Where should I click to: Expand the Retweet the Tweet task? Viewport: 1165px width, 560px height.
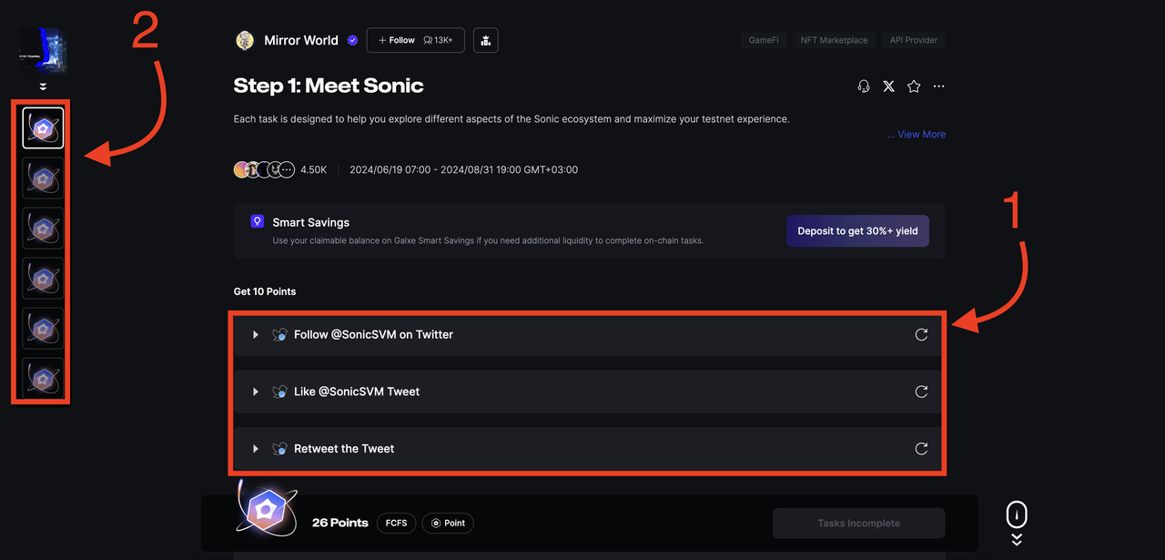pos(256,449)
